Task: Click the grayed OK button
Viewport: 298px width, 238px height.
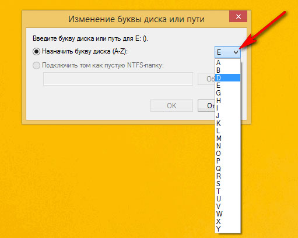Action: coord(171,106)
